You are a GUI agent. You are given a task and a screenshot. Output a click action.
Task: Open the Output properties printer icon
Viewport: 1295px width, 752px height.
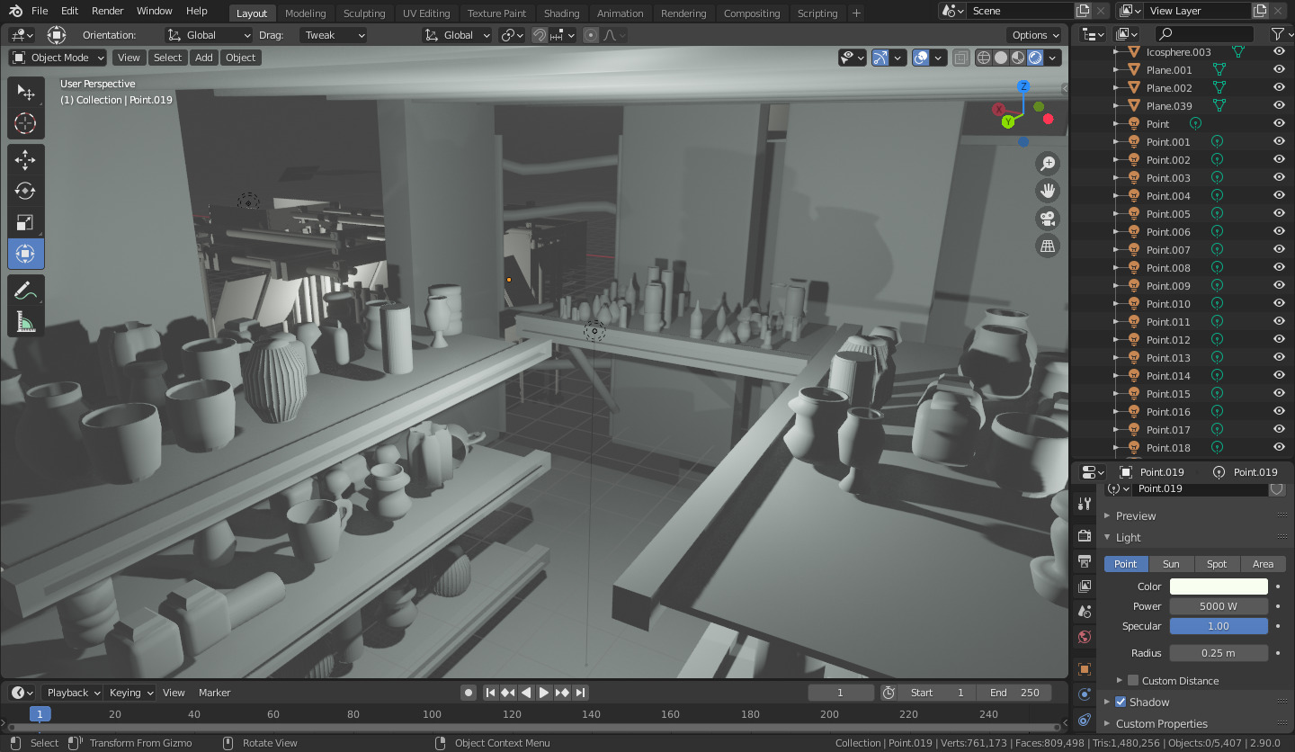click(x=1085, y=561)
